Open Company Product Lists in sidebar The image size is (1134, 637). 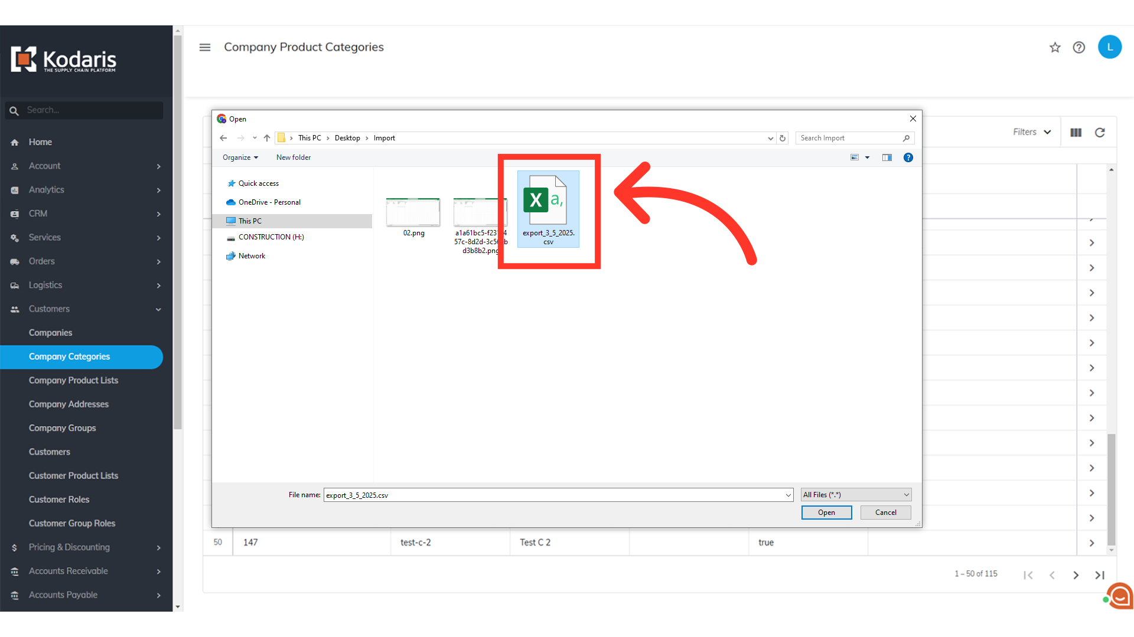73,380
